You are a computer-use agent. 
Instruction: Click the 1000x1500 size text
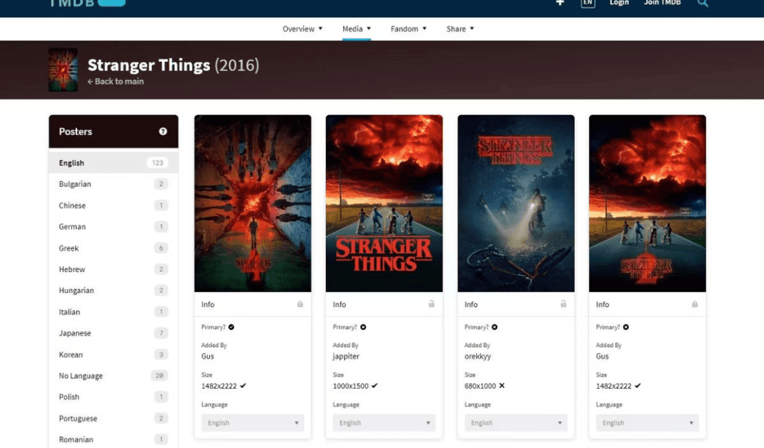(x=350, y=386)
